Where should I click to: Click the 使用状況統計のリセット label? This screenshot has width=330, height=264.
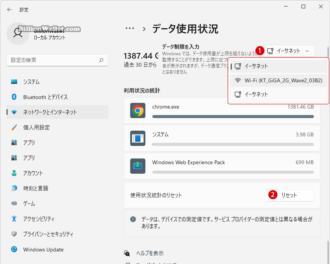pyautogui.click(x=156, y=195)
